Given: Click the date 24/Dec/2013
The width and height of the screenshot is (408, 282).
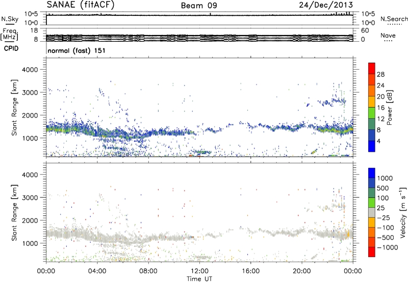Looking at the screenshot, I should click(326, 5).
